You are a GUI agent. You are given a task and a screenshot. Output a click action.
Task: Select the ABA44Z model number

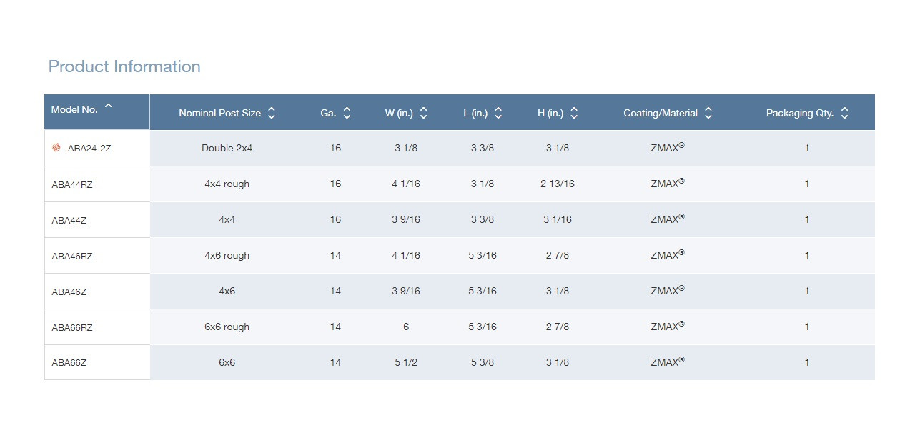(x=69, y=220)
